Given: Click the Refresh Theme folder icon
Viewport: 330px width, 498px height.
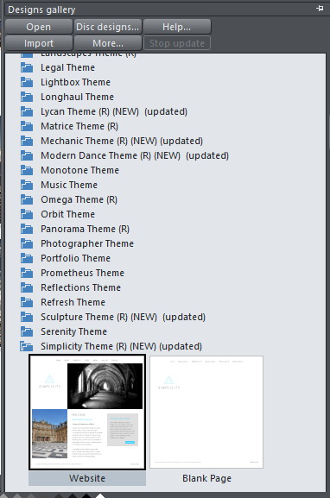Looking at the screenshot, I should 27,302.
